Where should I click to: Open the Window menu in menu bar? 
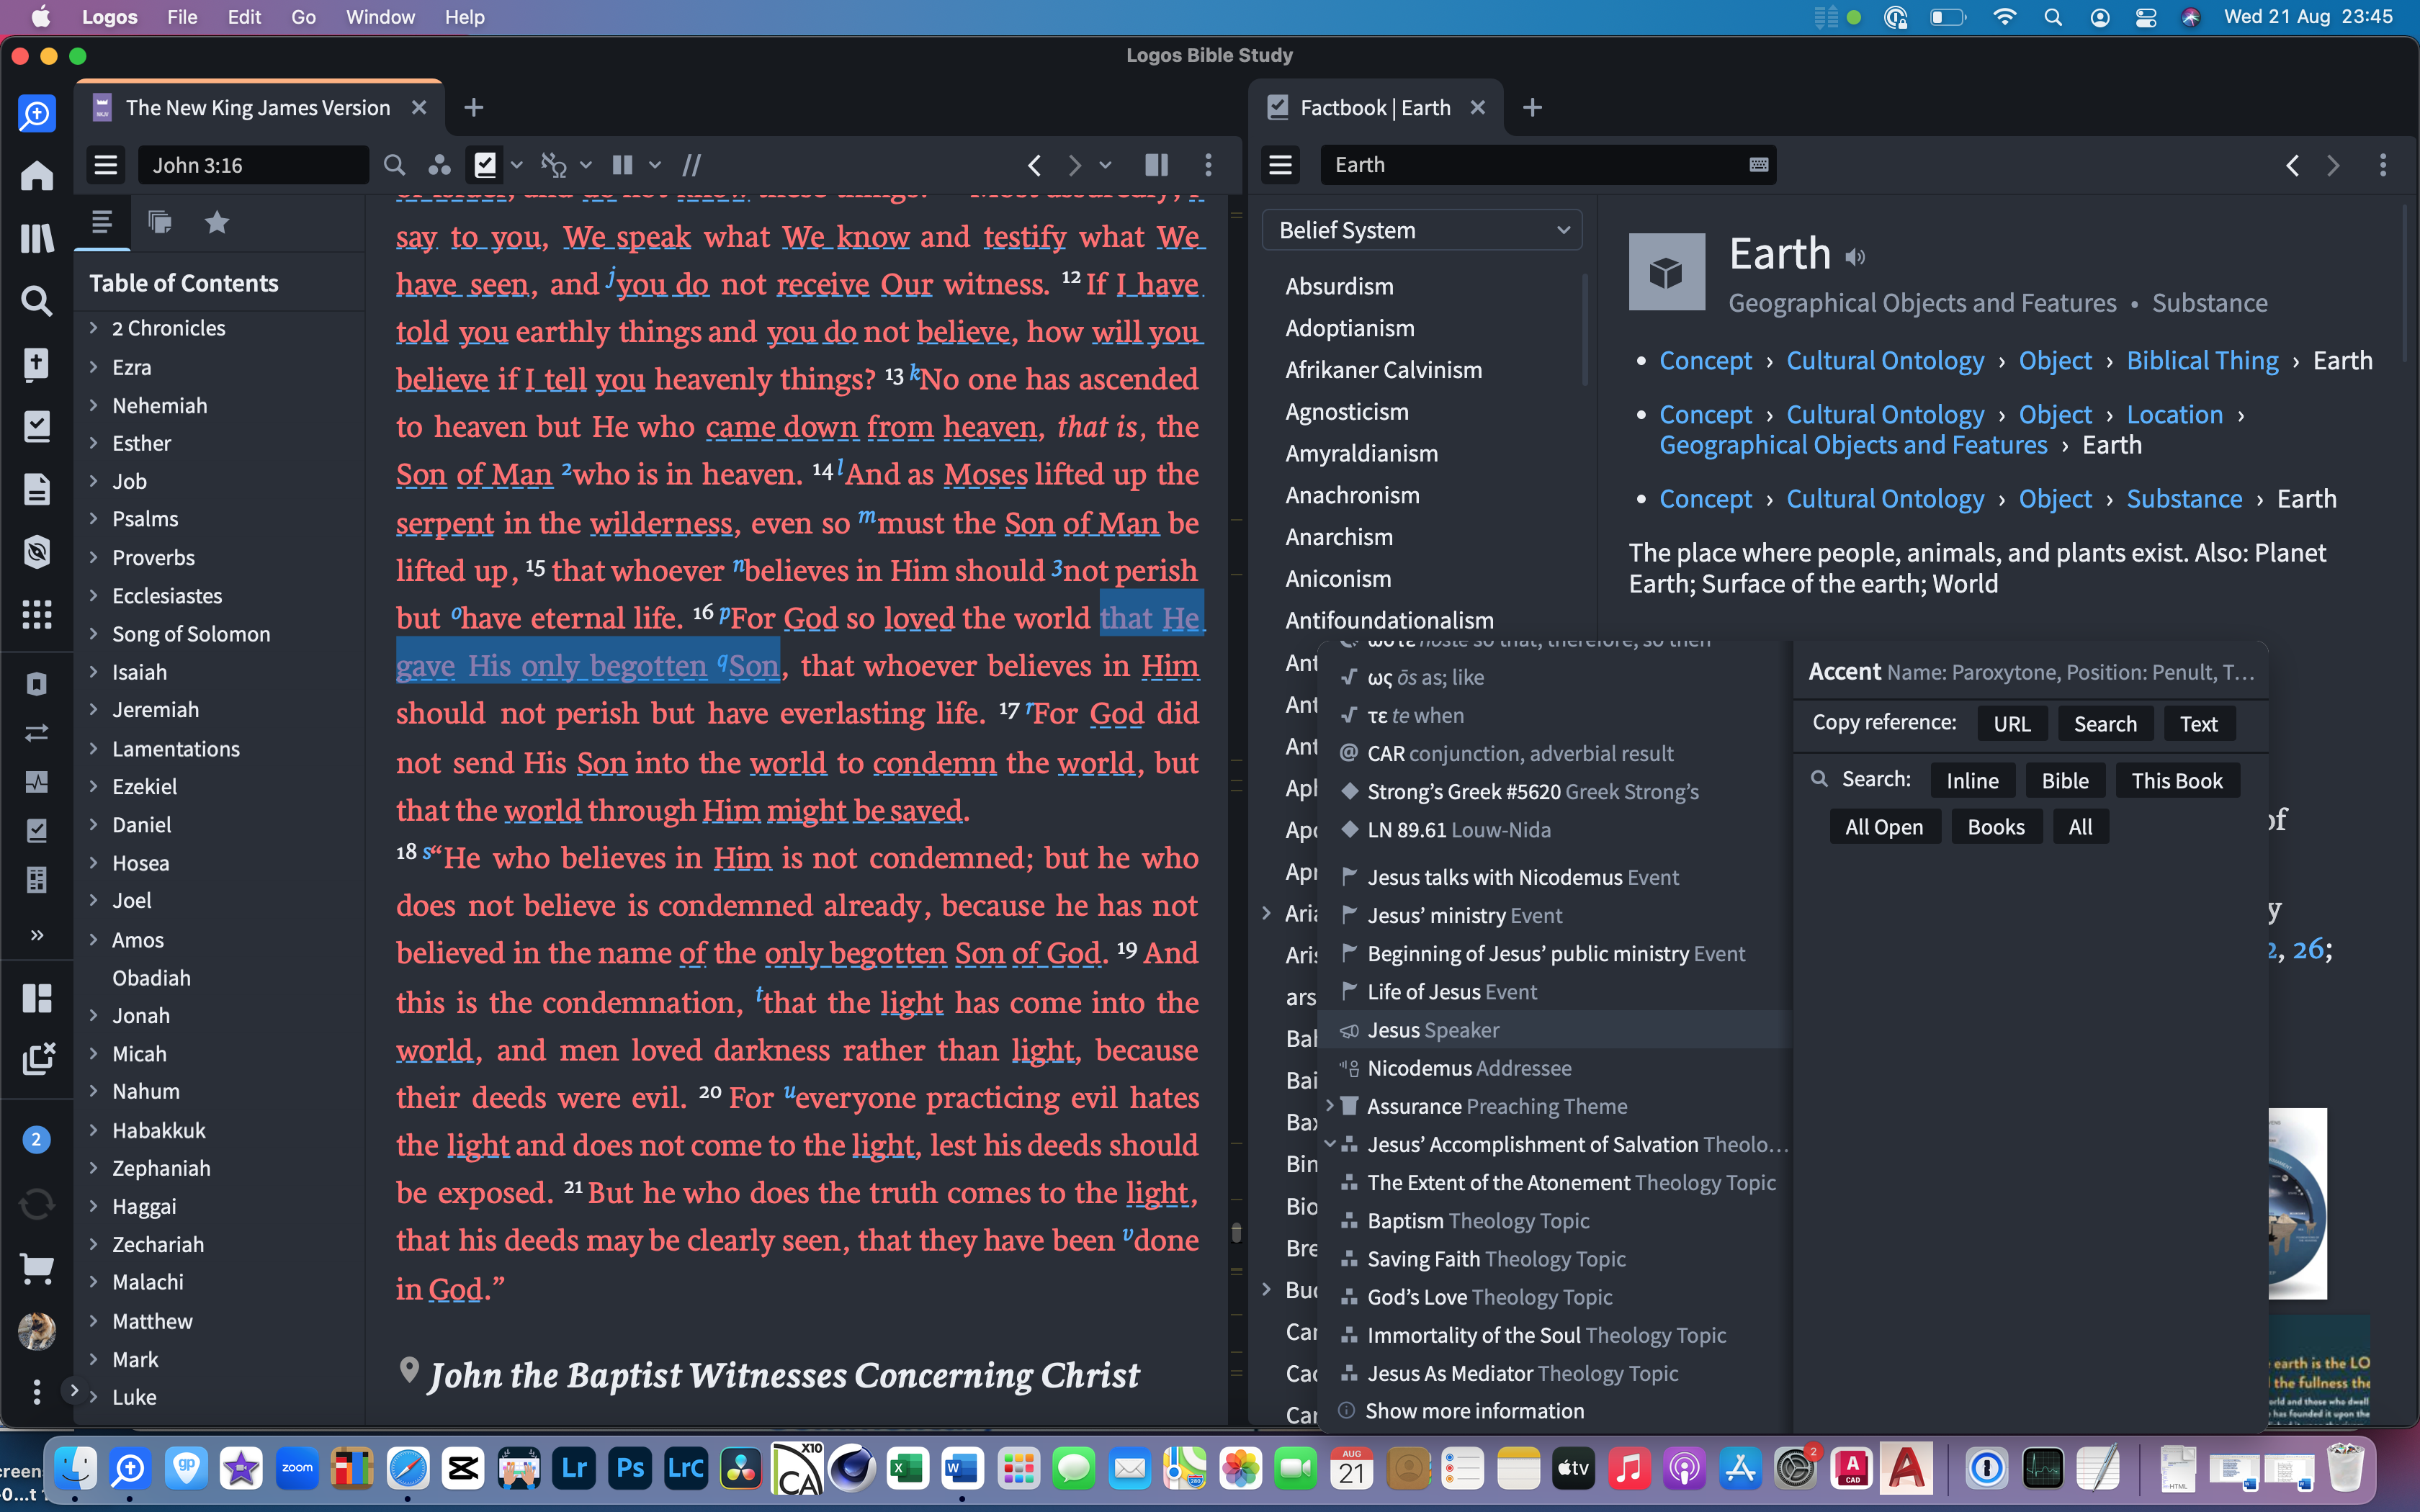[x=380, y=17]
